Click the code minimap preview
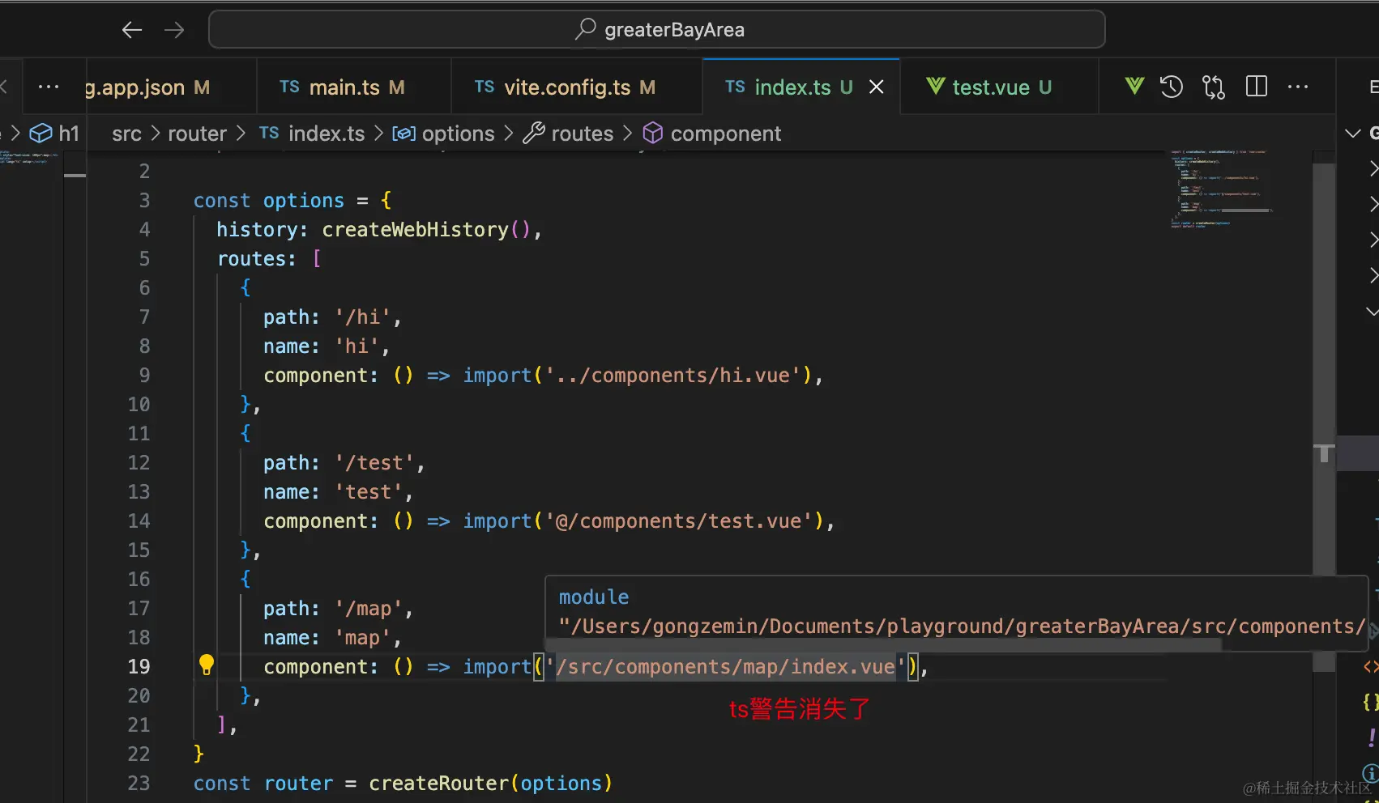The image size is (1379, 803). tap(1223, 188)
